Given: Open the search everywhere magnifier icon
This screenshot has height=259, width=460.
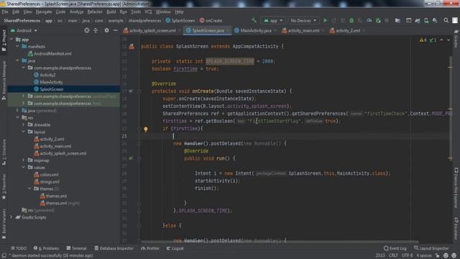Looking at the screenshot, I should click(x=446, y=20).
